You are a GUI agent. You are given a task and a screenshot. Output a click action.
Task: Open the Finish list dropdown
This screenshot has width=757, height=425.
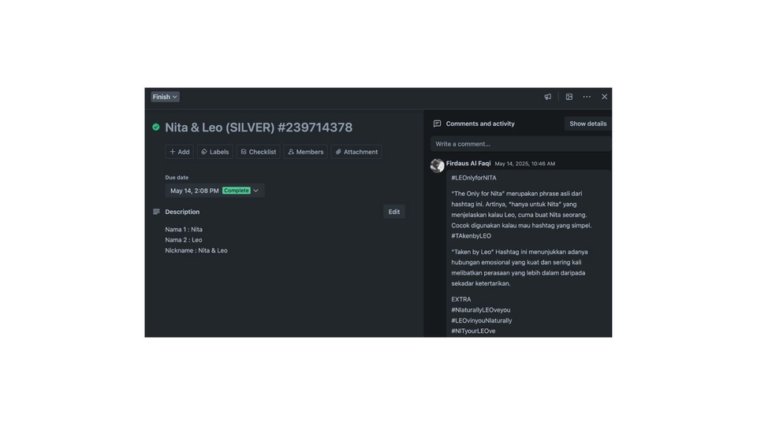(x=165, y=97)
